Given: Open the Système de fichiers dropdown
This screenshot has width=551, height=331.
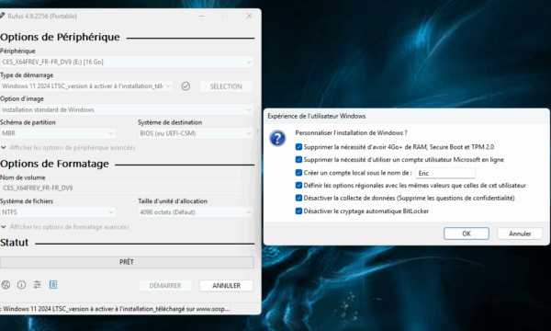Looking at the screenshot, I should point(58,212).
